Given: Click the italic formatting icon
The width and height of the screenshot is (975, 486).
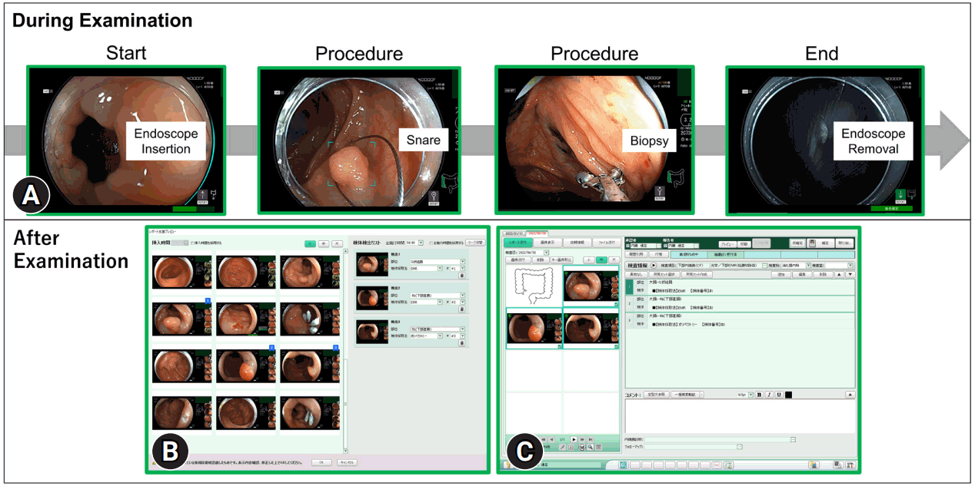Looking at the screenshot, I should pyautogui.click(x=769, y=395).
